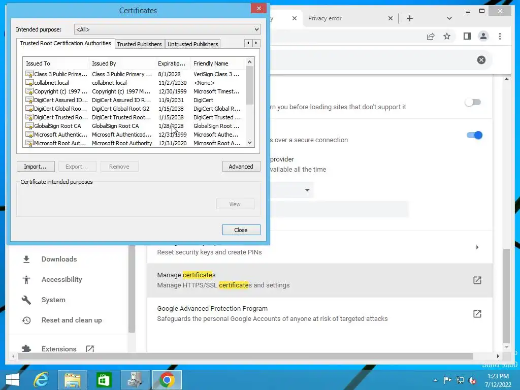This screenshot has width=520, height=390.
Task: Click the muted volume tray icon
Action: point(472,380)
